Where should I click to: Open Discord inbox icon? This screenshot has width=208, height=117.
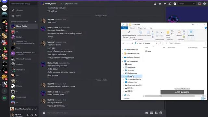(x=200, y=4)
